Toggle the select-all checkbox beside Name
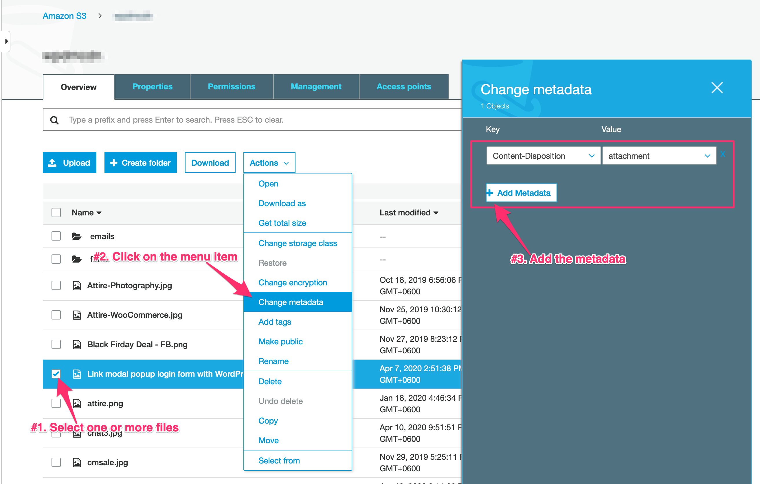The width and height of the screenshot is (760, 484). [56, 213]
